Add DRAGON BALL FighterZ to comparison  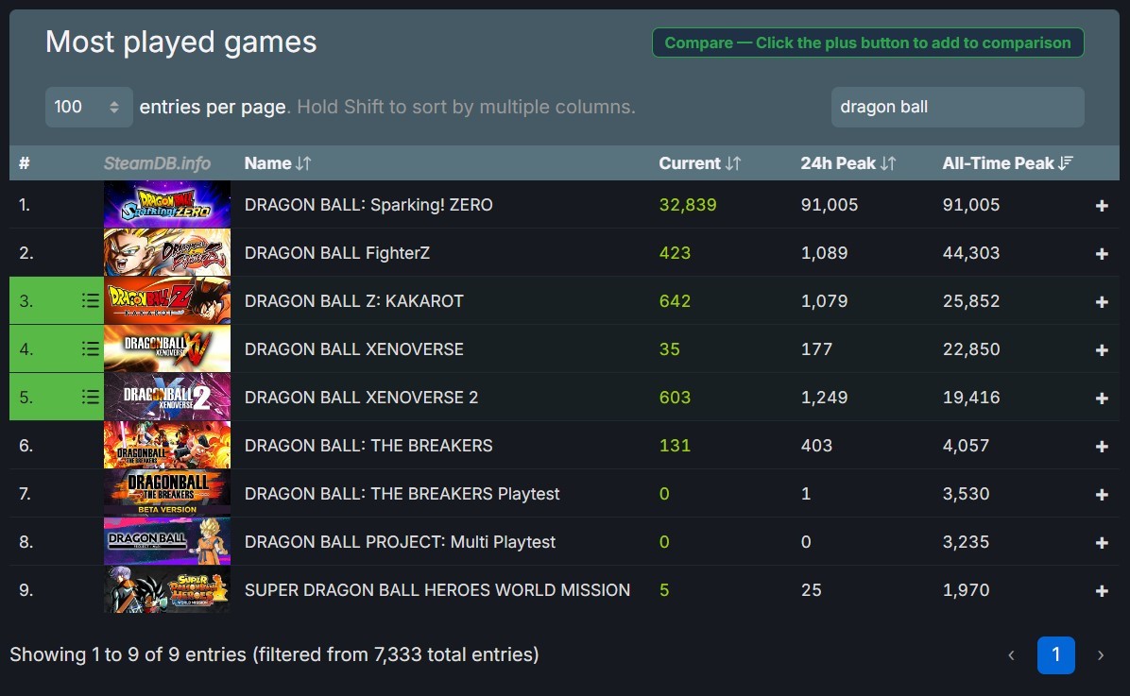click(1101, 254)
